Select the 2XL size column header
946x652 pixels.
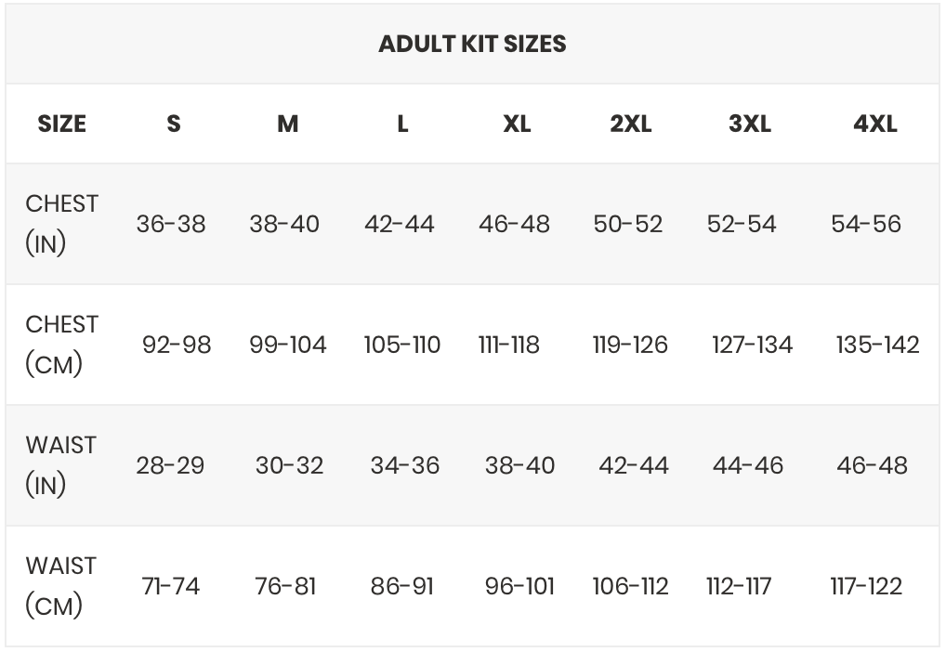[630, 124]
